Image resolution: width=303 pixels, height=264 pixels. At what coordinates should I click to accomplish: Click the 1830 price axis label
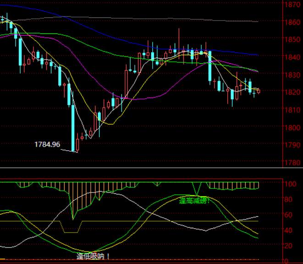point(292,75)
